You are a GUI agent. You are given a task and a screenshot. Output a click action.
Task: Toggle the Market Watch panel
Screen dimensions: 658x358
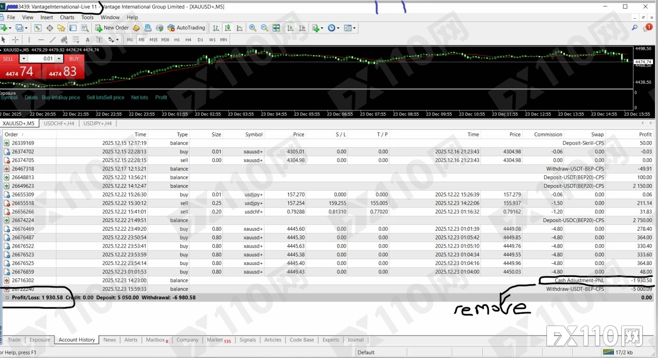pyautogui.click(x=37, y=28)
